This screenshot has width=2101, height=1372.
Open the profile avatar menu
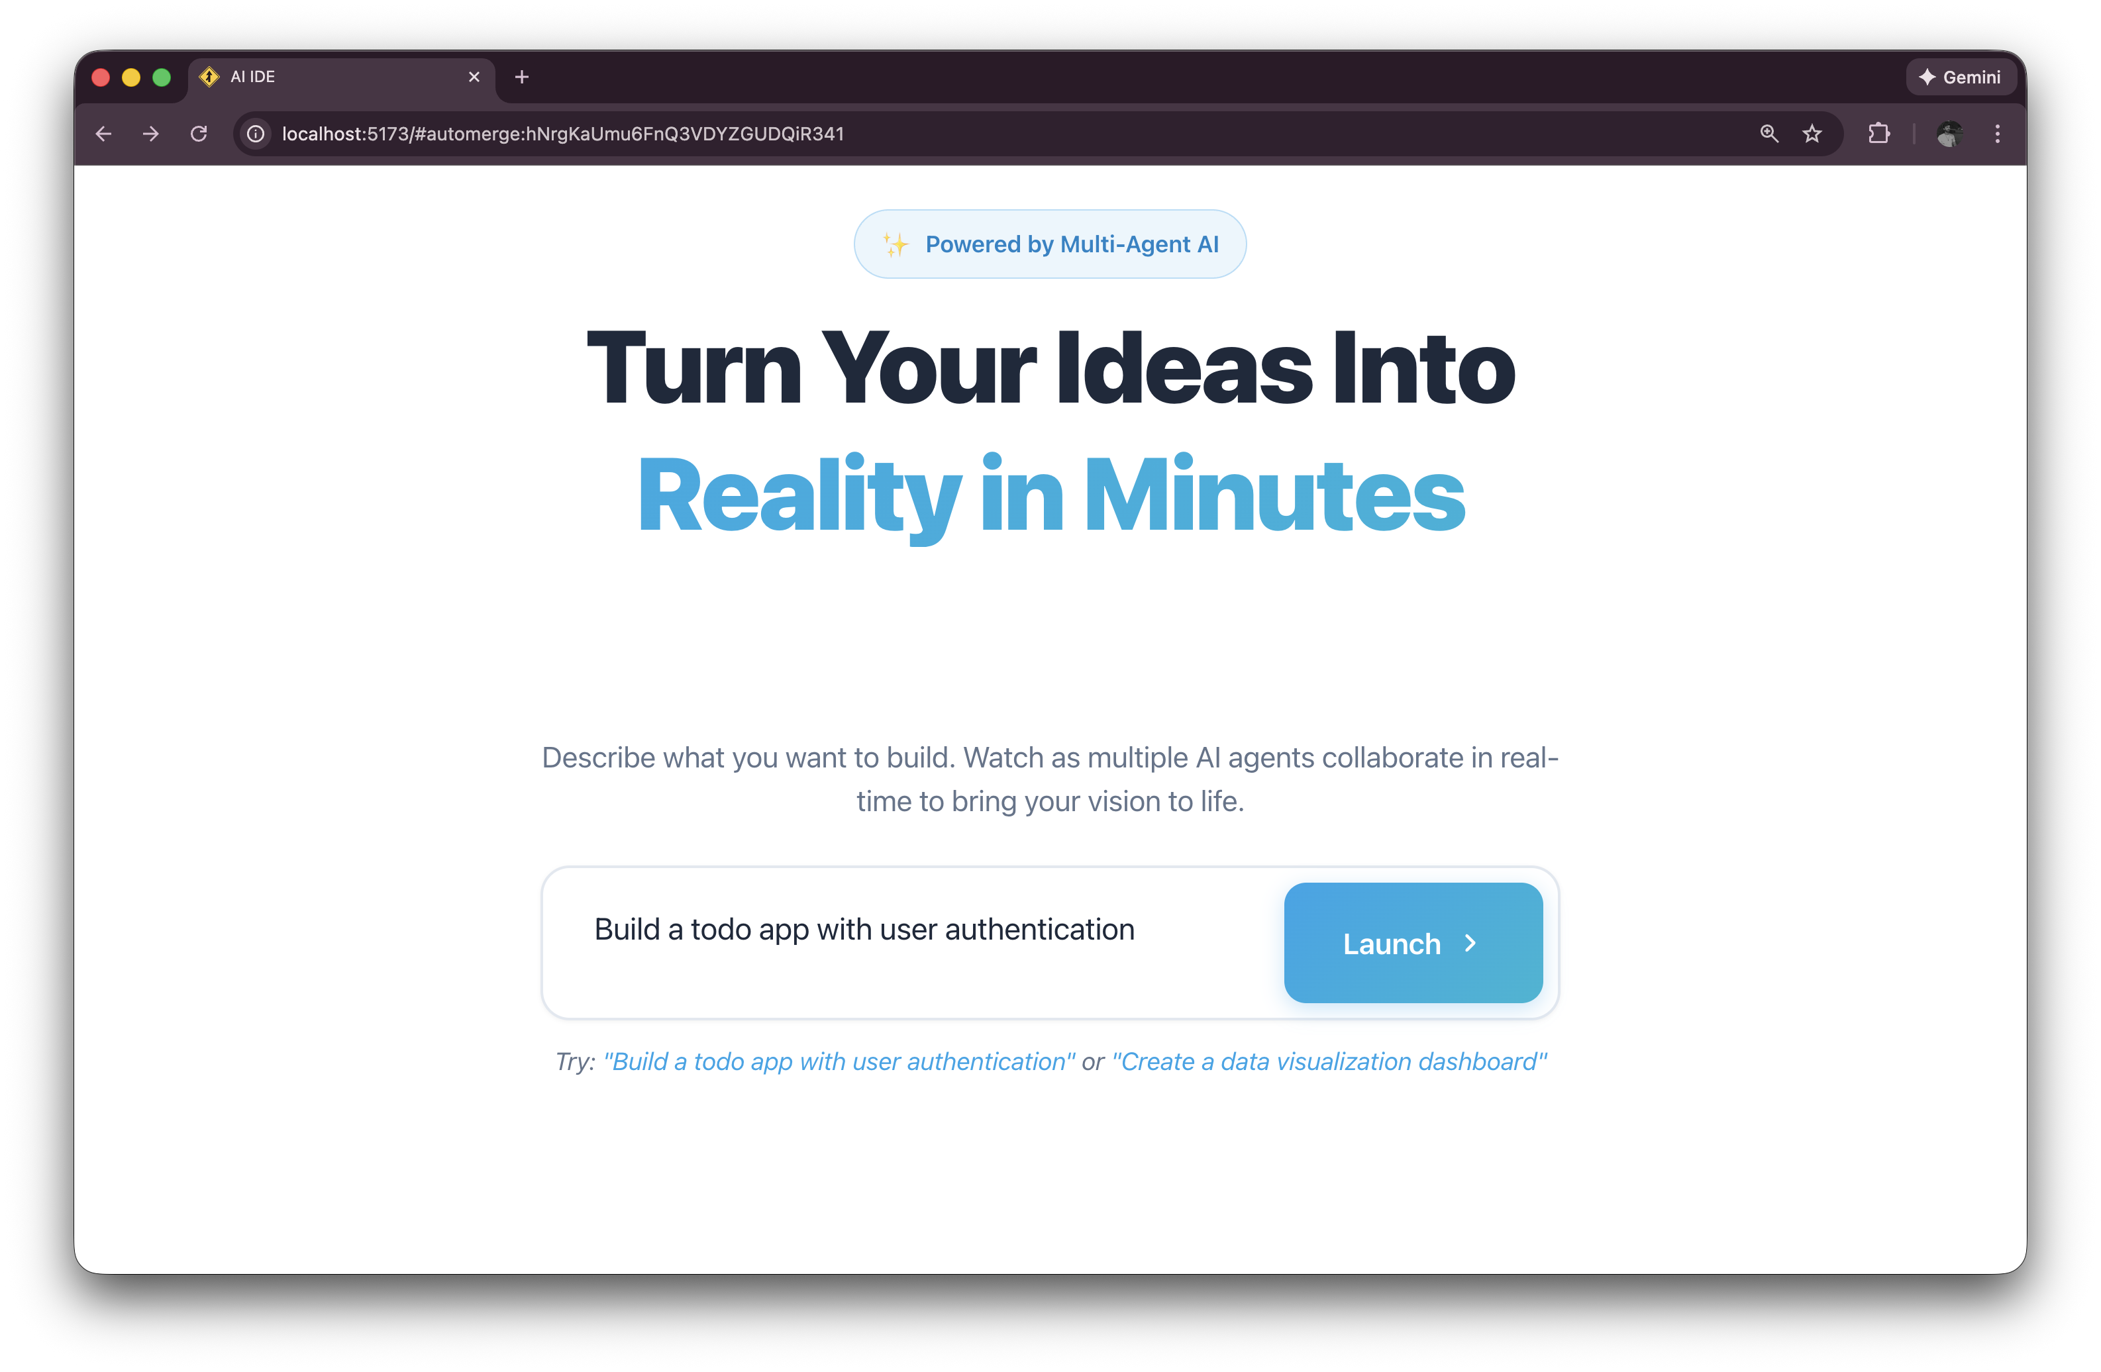[x=1949, y=134]
